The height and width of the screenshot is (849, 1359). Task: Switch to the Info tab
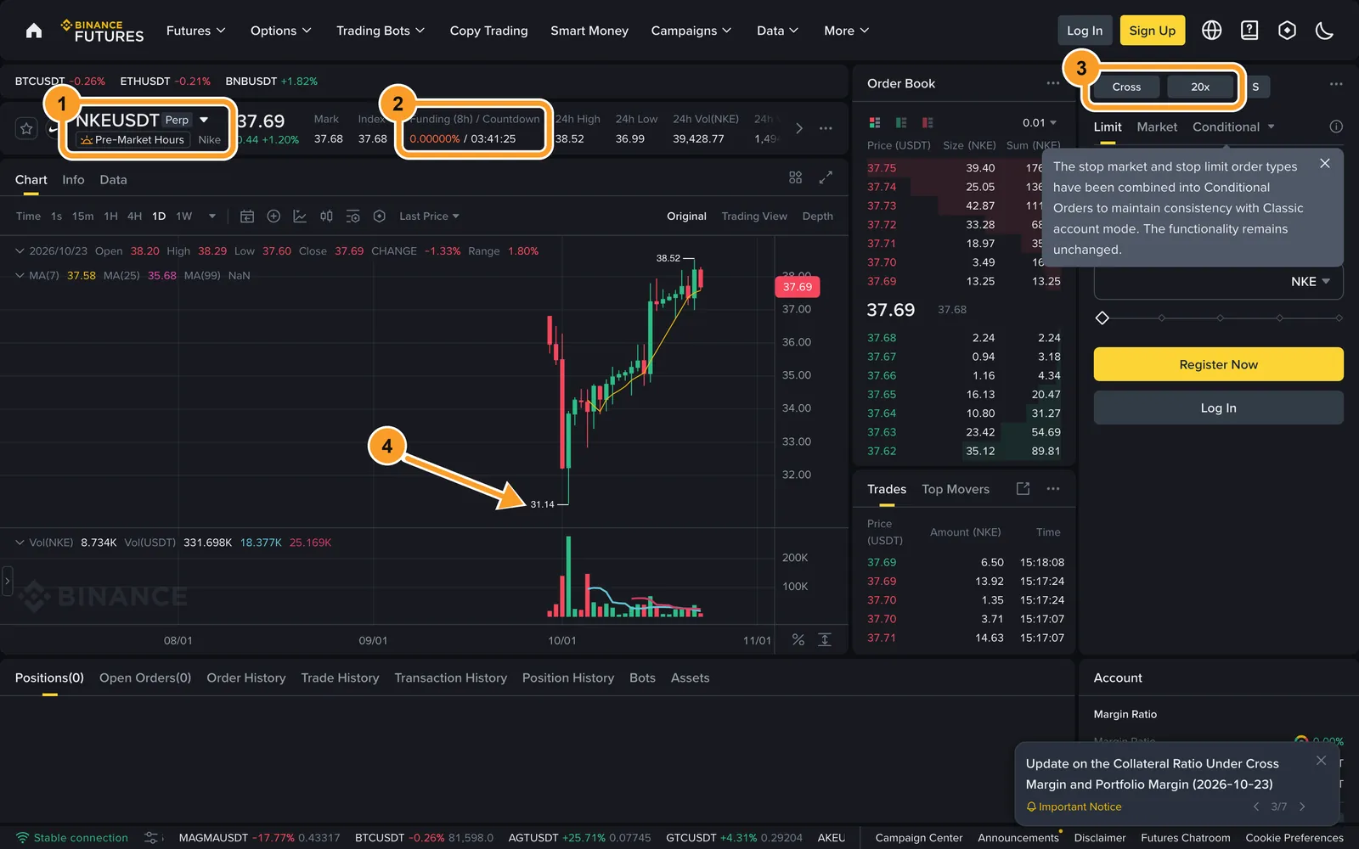(73, 180)
